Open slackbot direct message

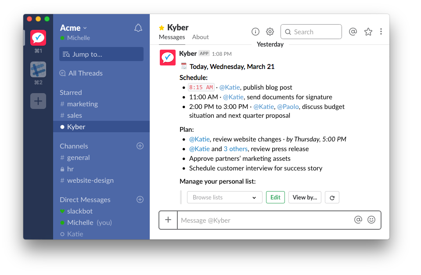pyautogui.click(x=76, y=211)
